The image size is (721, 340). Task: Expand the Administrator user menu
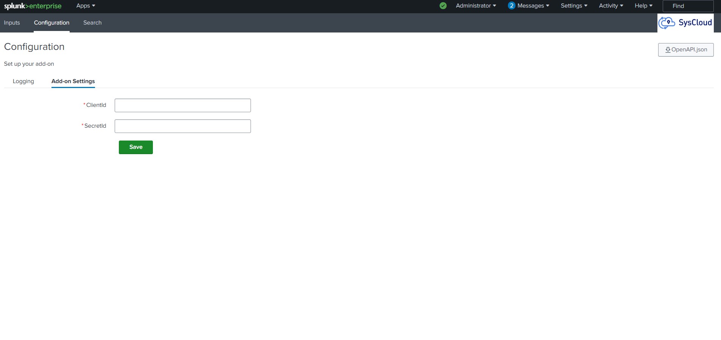[x=476, y=6]
